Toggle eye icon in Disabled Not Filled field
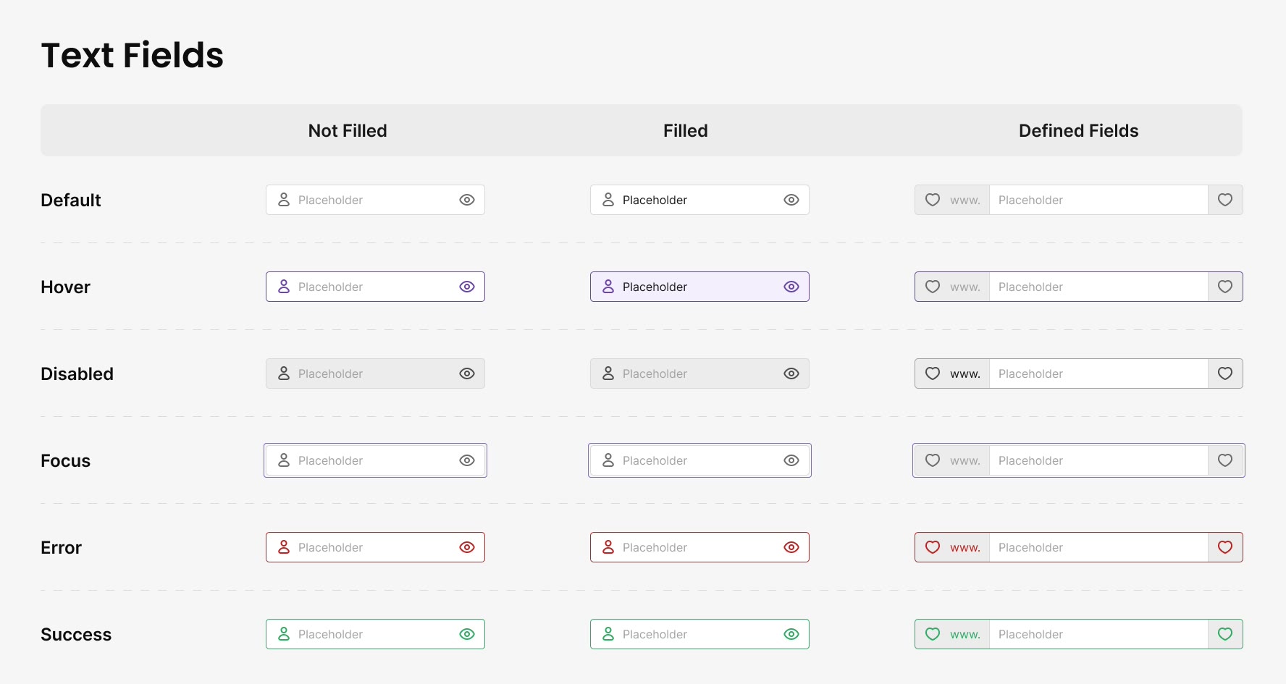The height and width of the screenshot is (684, 1286). point(467,373)
